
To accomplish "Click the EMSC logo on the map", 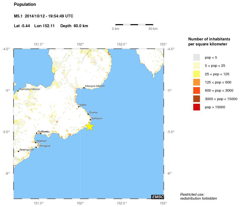I will tap(157, 197).
